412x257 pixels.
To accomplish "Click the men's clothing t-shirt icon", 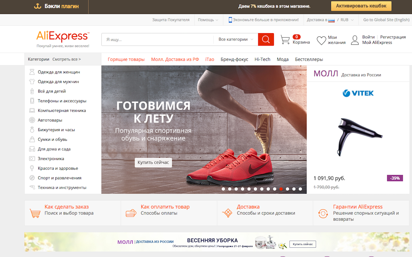I will [32, 82].
